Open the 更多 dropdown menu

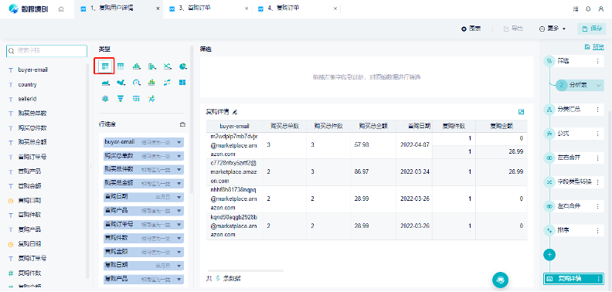(552, 29)
